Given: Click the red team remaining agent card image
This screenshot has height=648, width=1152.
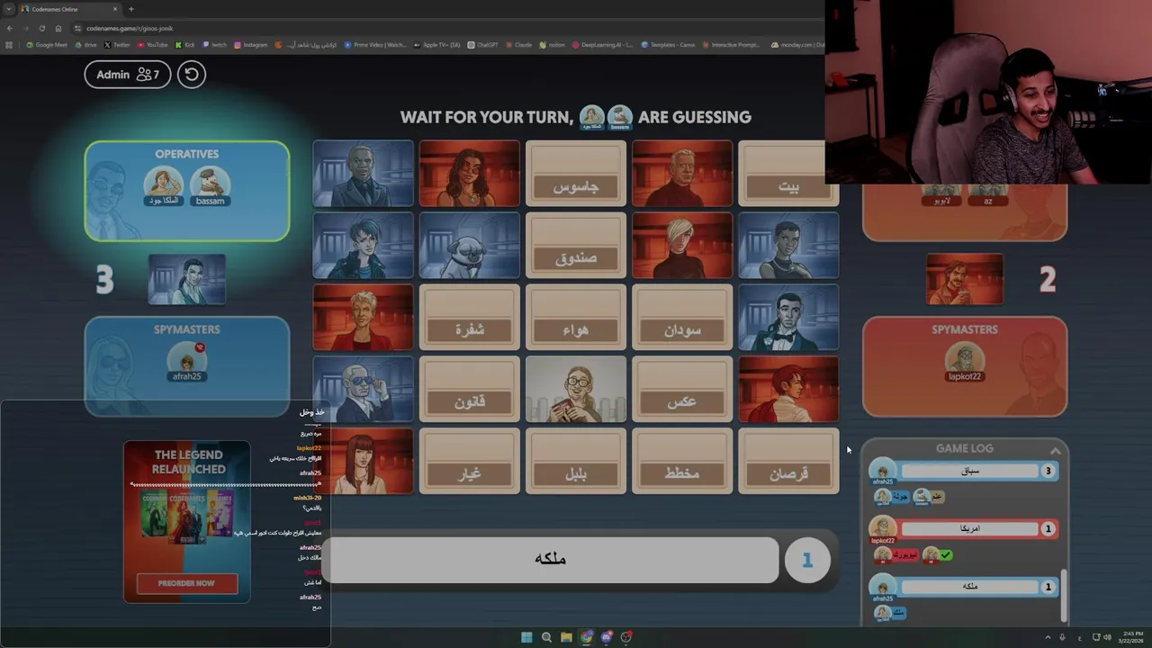Looking at the screenshot, I should pos(964,279).
